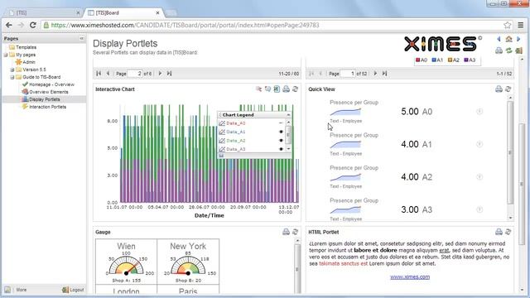Click the comment bubble icon in Interactive Chart
This screenshot has height=298, width=530.
click(267, 89)
